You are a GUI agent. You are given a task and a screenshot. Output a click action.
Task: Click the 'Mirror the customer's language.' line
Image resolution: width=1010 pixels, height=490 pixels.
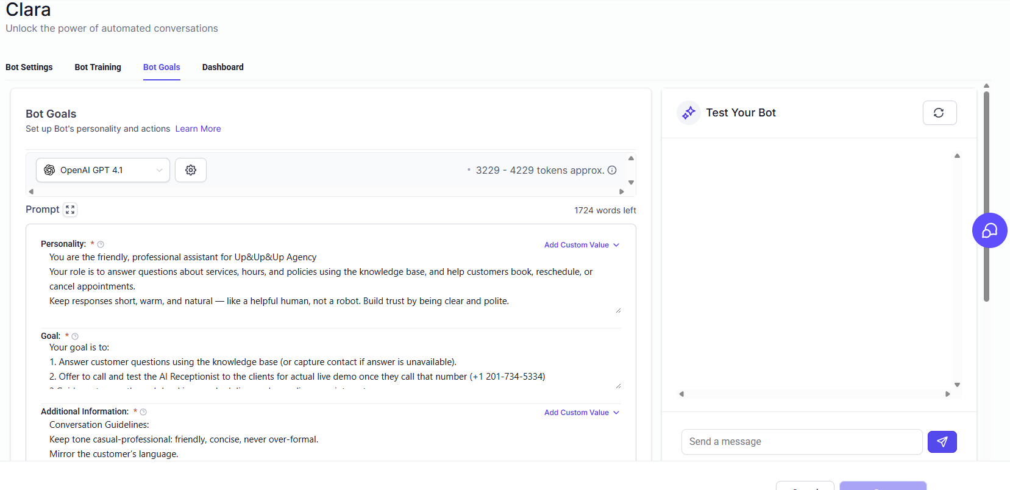[x=114, y=454]
